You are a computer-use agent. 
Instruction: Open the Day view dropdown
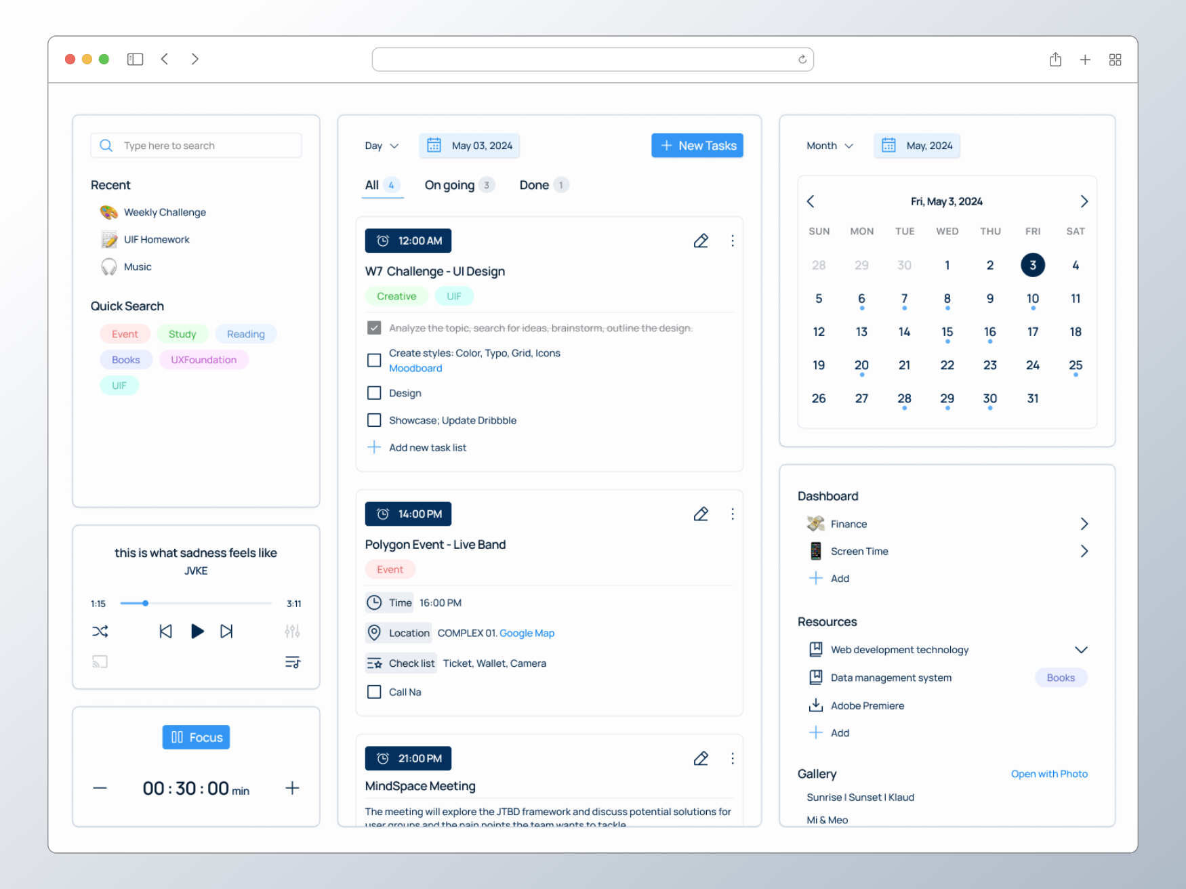click(x=381, y=145)
